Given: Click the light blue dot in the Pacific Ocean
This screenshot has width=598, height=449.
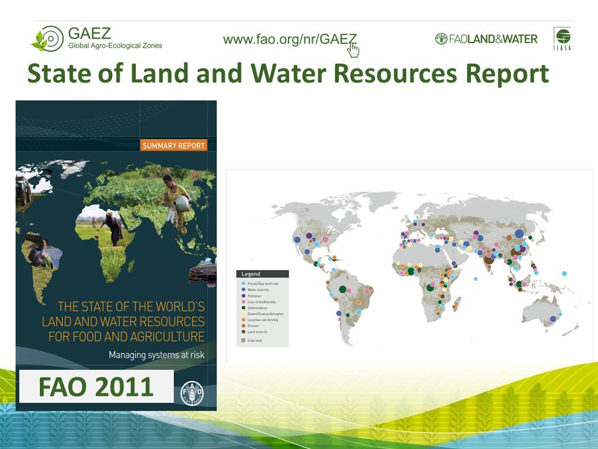Looking at the screenshot, I should tap(564, 273).
